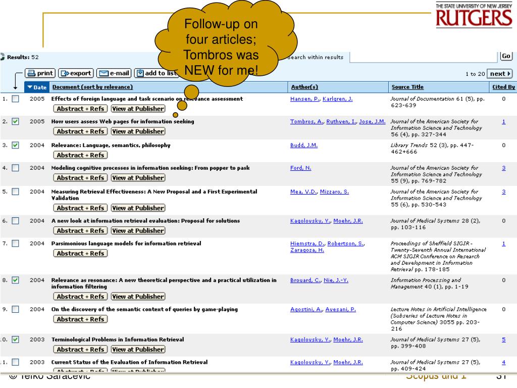517x388 pixels.
Task: Open author link Budd, J.M.
Action: tap(304, 145)
